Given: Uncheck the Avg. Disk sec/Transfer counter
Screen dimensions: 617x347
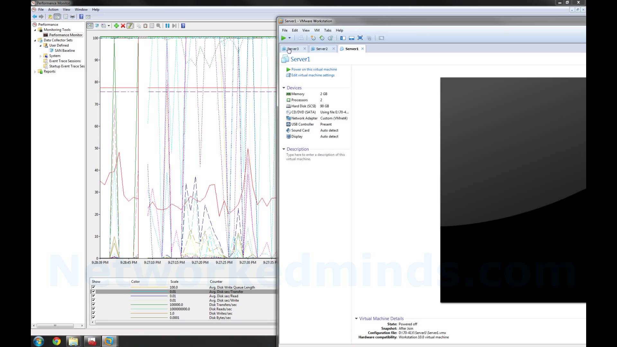Looking at the screenshot, I should click(93, 292).
